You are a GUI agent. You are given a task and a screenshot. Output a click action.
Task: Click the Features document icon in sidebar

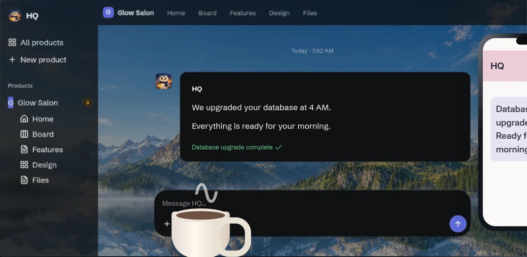24,150
